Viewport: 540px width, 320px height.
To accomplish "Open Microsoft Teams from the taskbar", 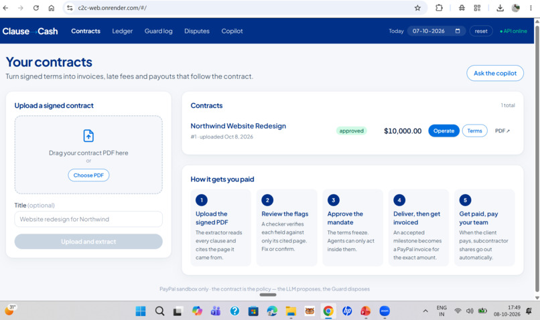I will [216, 311].
